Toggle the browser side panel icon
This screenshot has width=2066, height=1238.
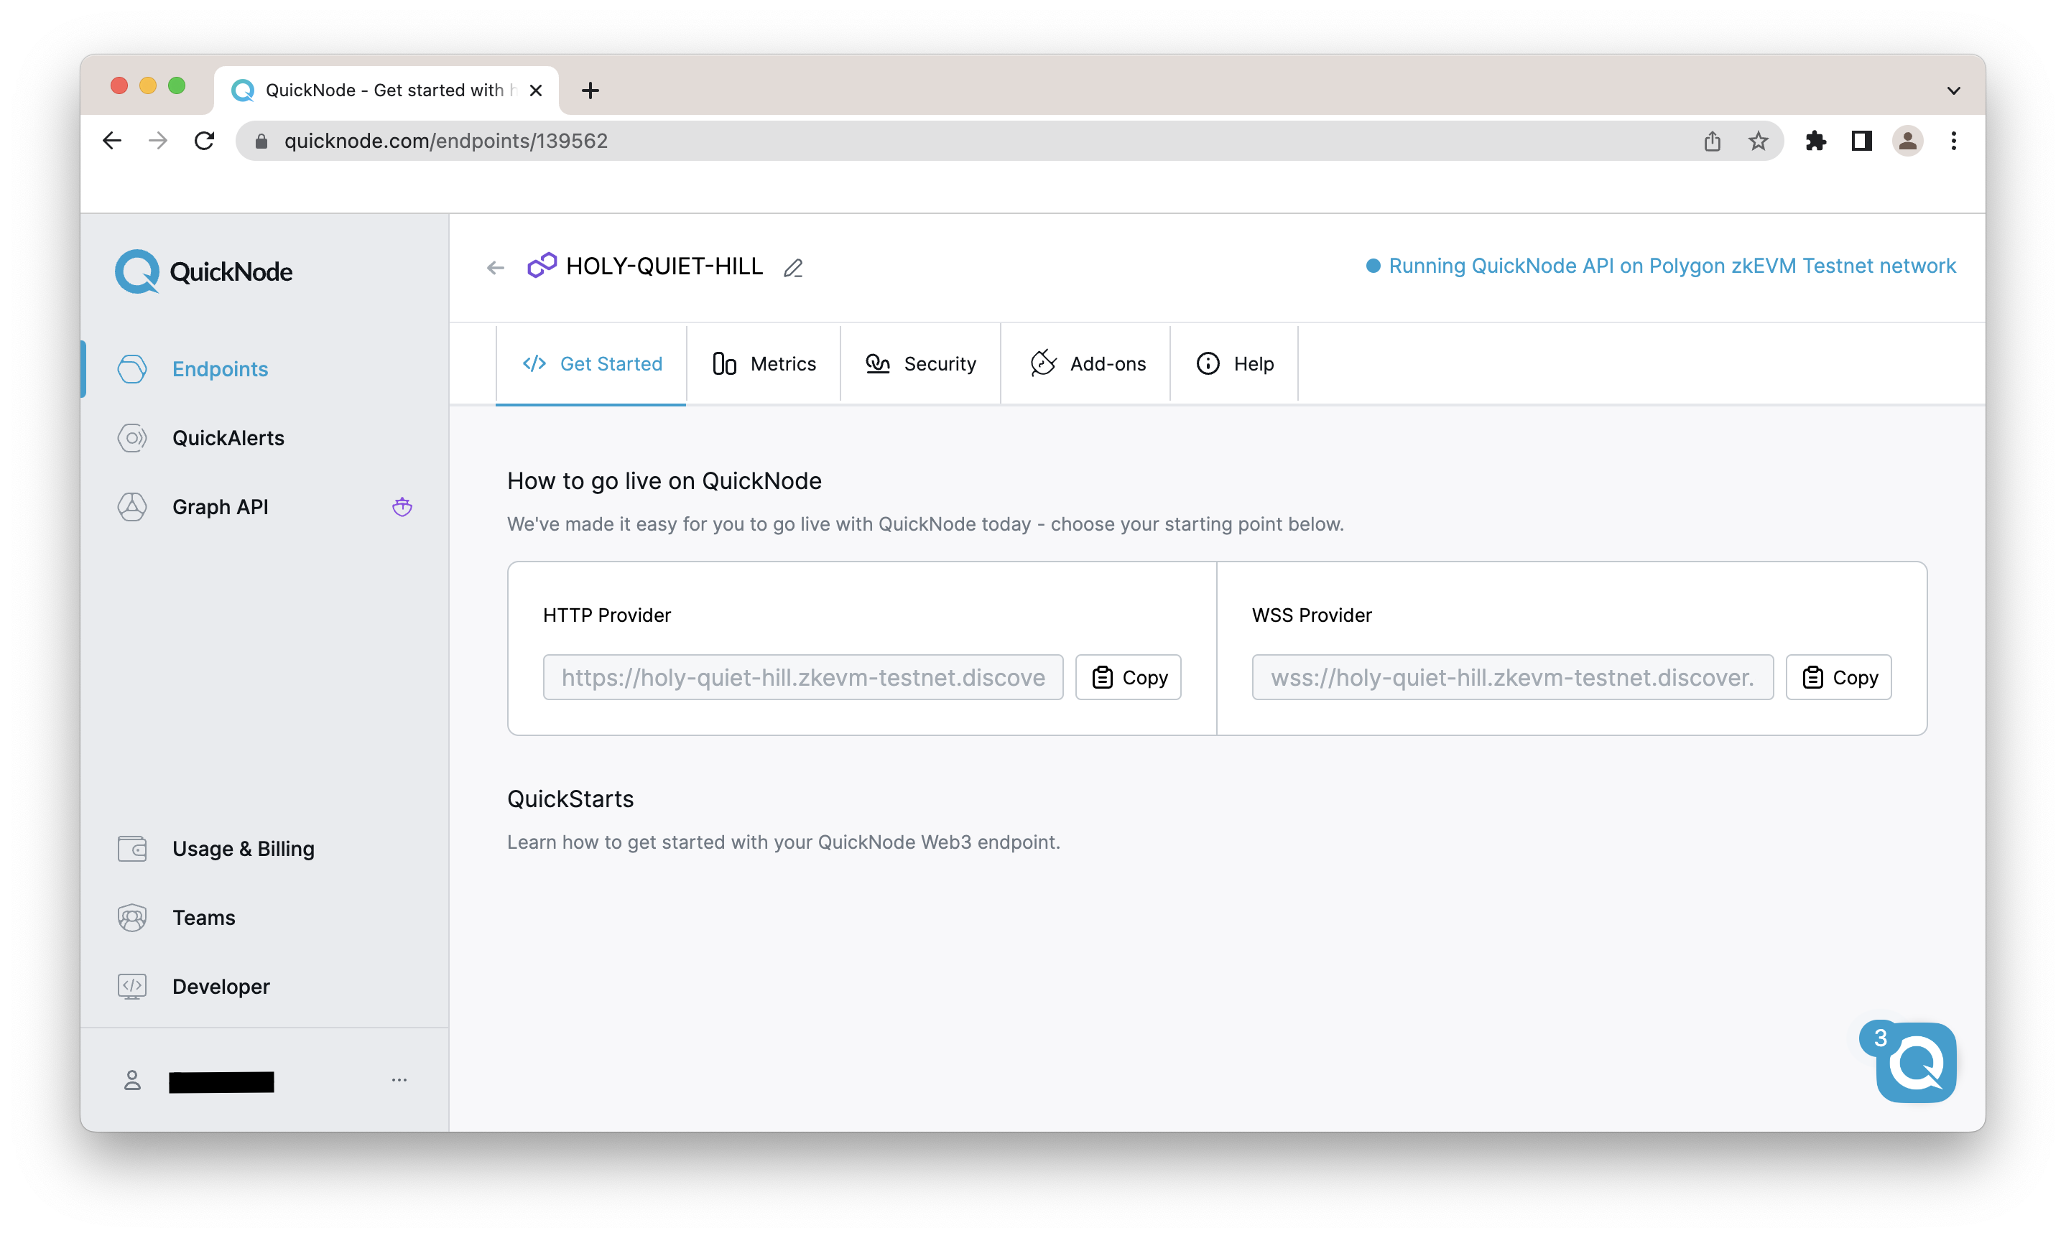pyautogui.click(x=1861, y=141)
